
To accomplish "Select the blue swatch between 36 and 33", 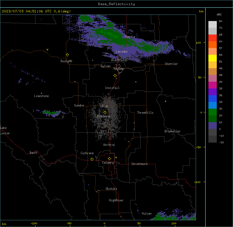I will (212, 98).
